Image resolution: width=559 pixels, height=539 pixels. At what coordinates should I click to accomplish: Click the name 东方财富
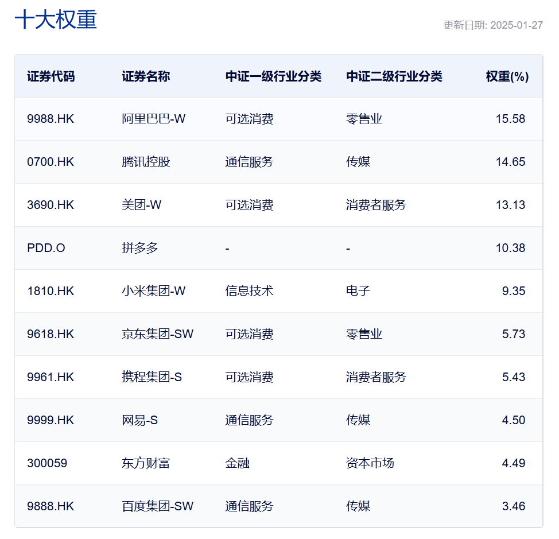point(146,463)
